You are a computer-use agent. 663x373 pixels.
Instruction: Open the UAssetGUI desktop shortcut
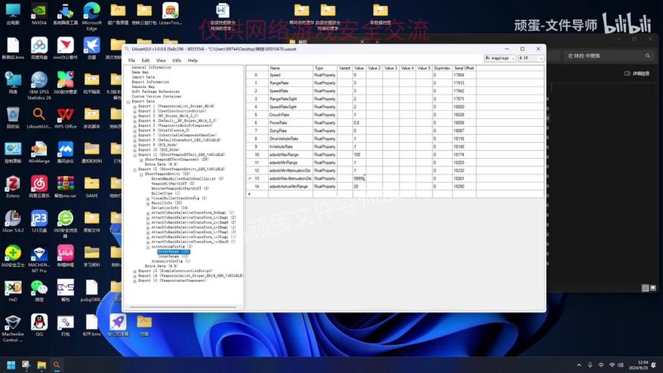tap(39, 118)
